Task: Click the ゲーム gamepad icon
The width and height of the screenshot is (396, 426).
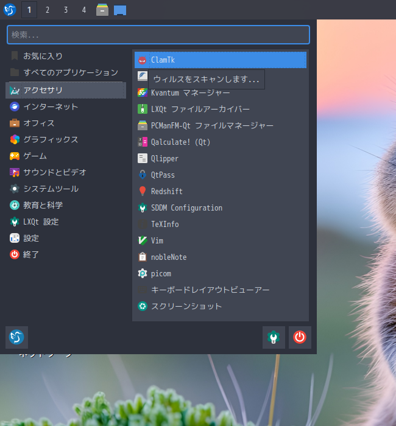Action: point(15,156)
